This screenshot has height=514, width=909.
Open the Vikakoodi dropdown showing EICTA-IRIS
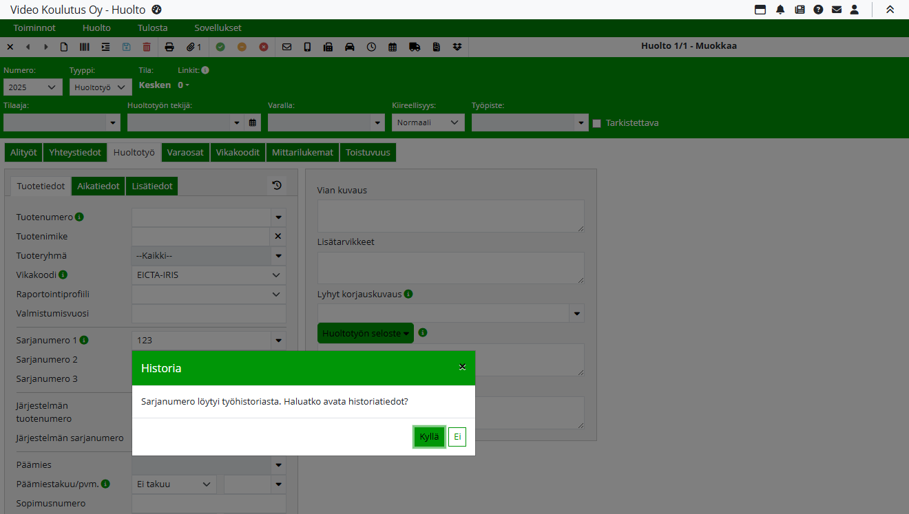[209, 275]
